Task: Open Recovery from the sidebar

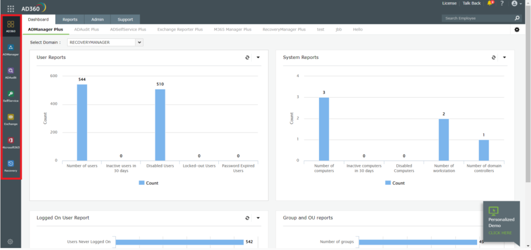Action: click(x=10, y=166)
